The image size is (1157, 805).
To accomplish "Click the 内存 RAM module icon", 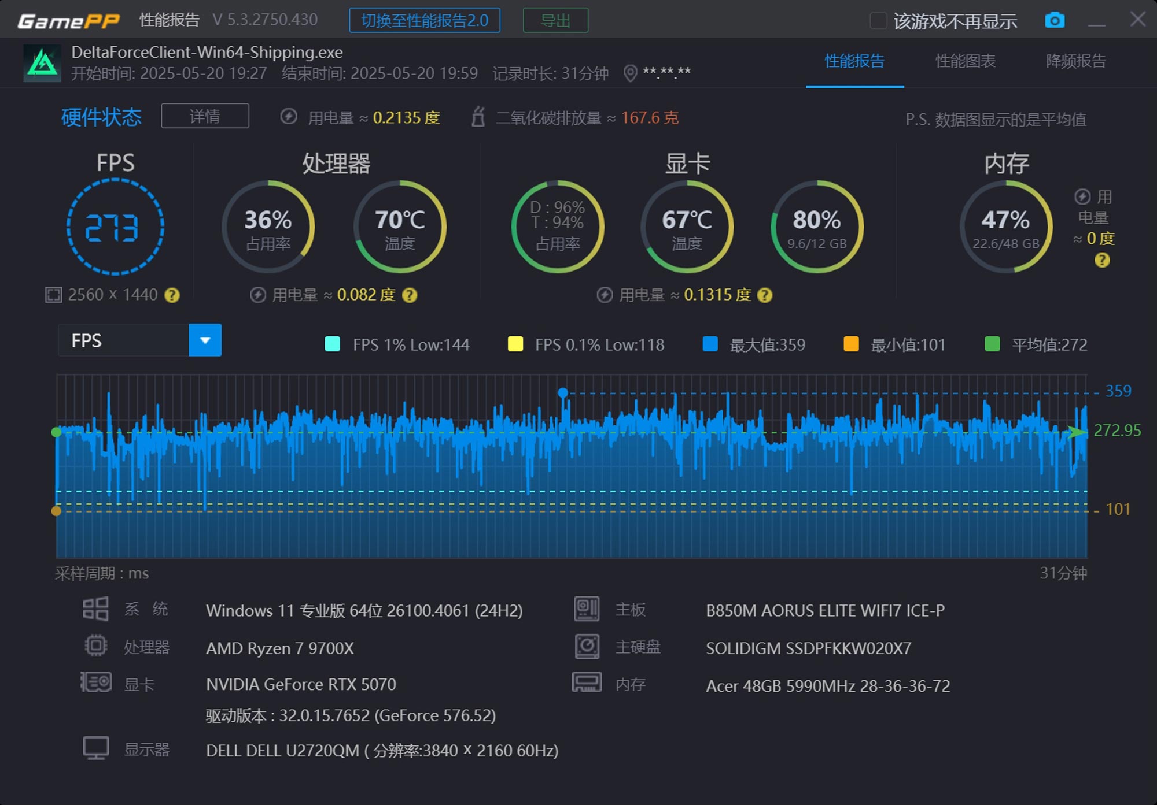I will click(587, 682).
